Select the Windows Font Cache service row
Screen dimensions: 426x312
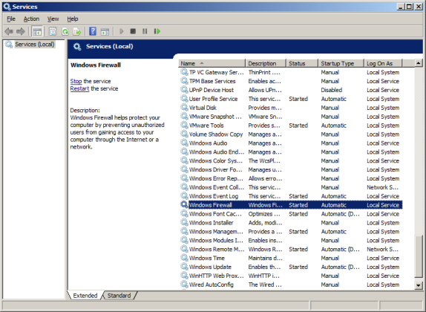pos(291,213)
